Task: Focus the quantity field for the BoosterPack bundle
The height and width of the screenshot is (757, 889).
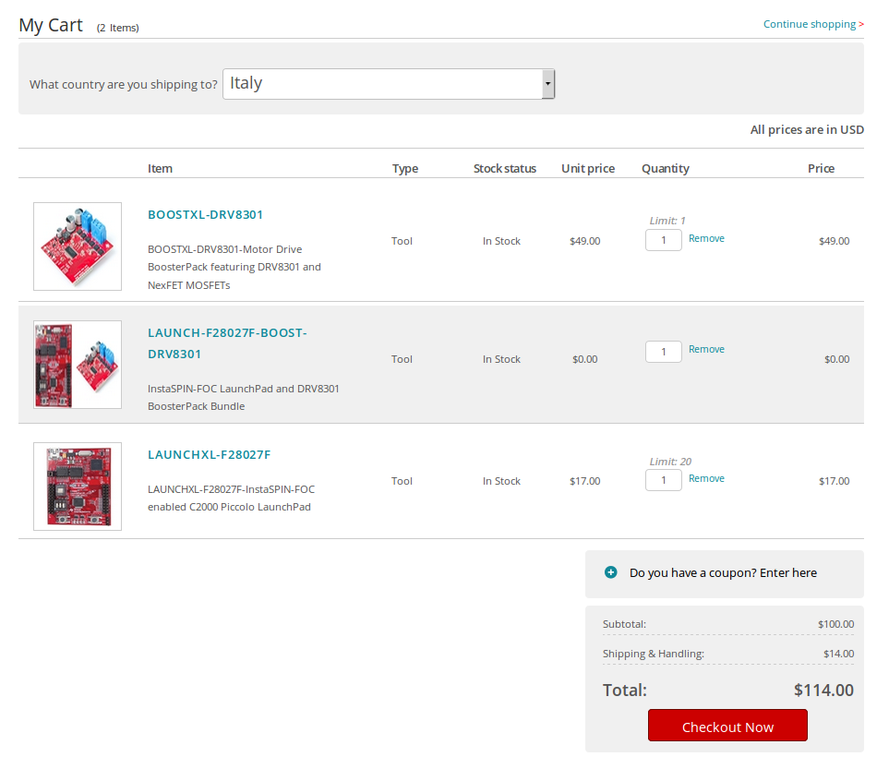Action: (x=664, y=352)
